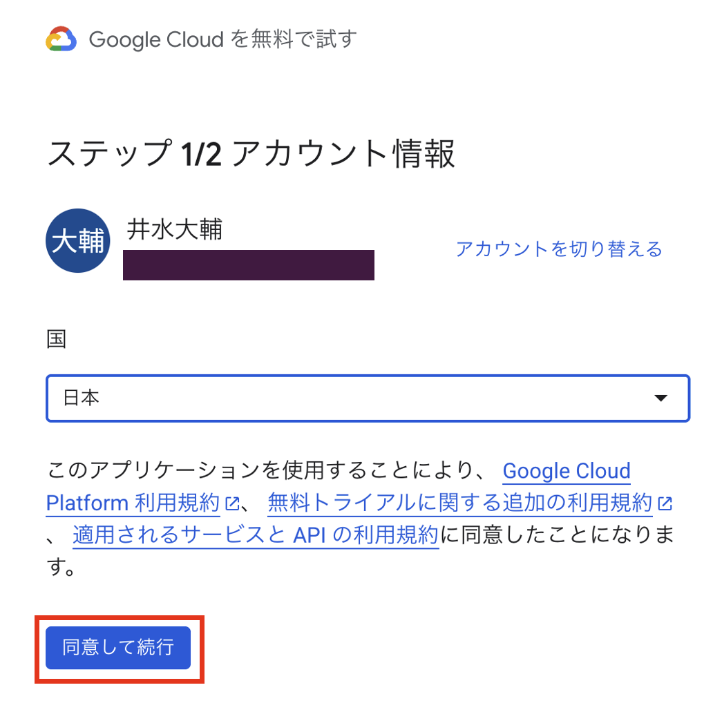Click the 大輔 profile avatar circle
This screenshot has width=713, height=703.
click(x=79, y=241)
